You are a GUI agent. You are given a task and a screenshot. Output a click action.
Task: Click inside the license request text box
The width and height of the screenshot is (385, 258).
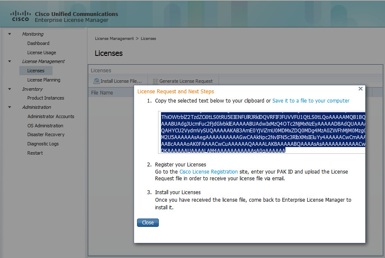262,132
